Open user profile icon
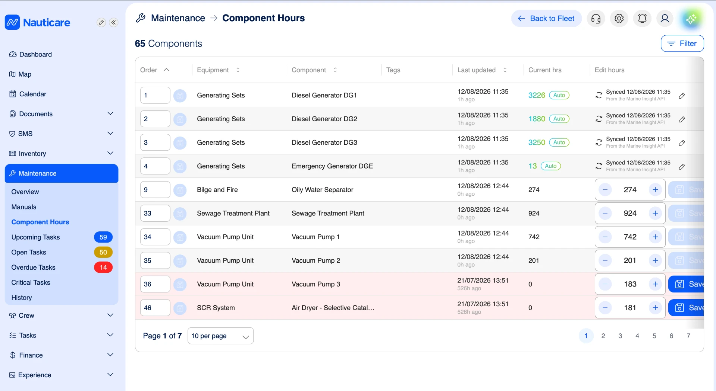716x391 pixels. point(665,18)
